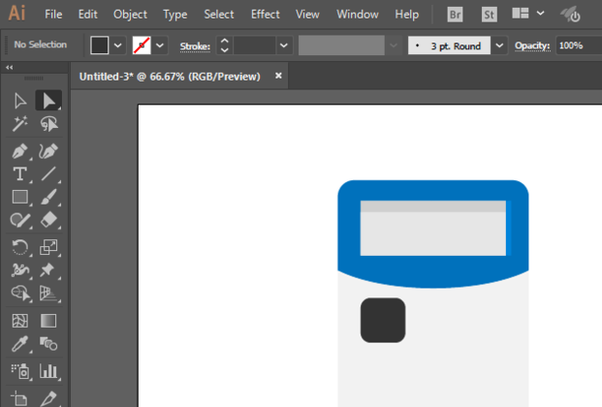Select the Blend tool
The image size is (602, 407).
[x=48, y=344]
